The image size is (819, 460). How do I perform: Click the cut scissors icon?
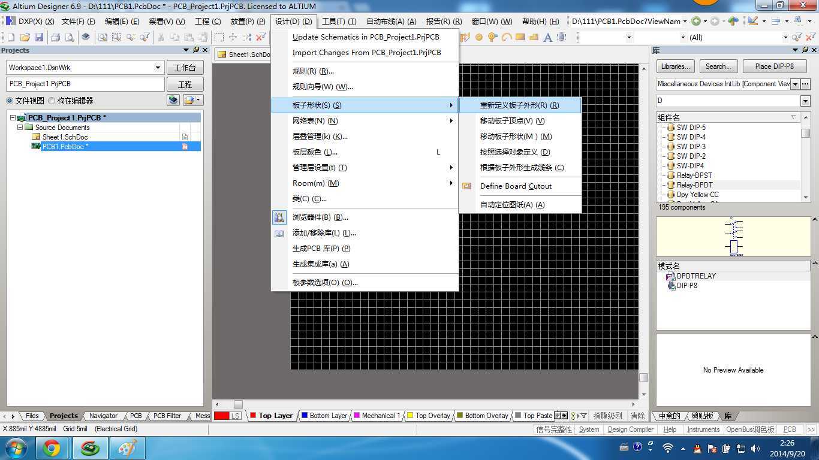(161, 37)
